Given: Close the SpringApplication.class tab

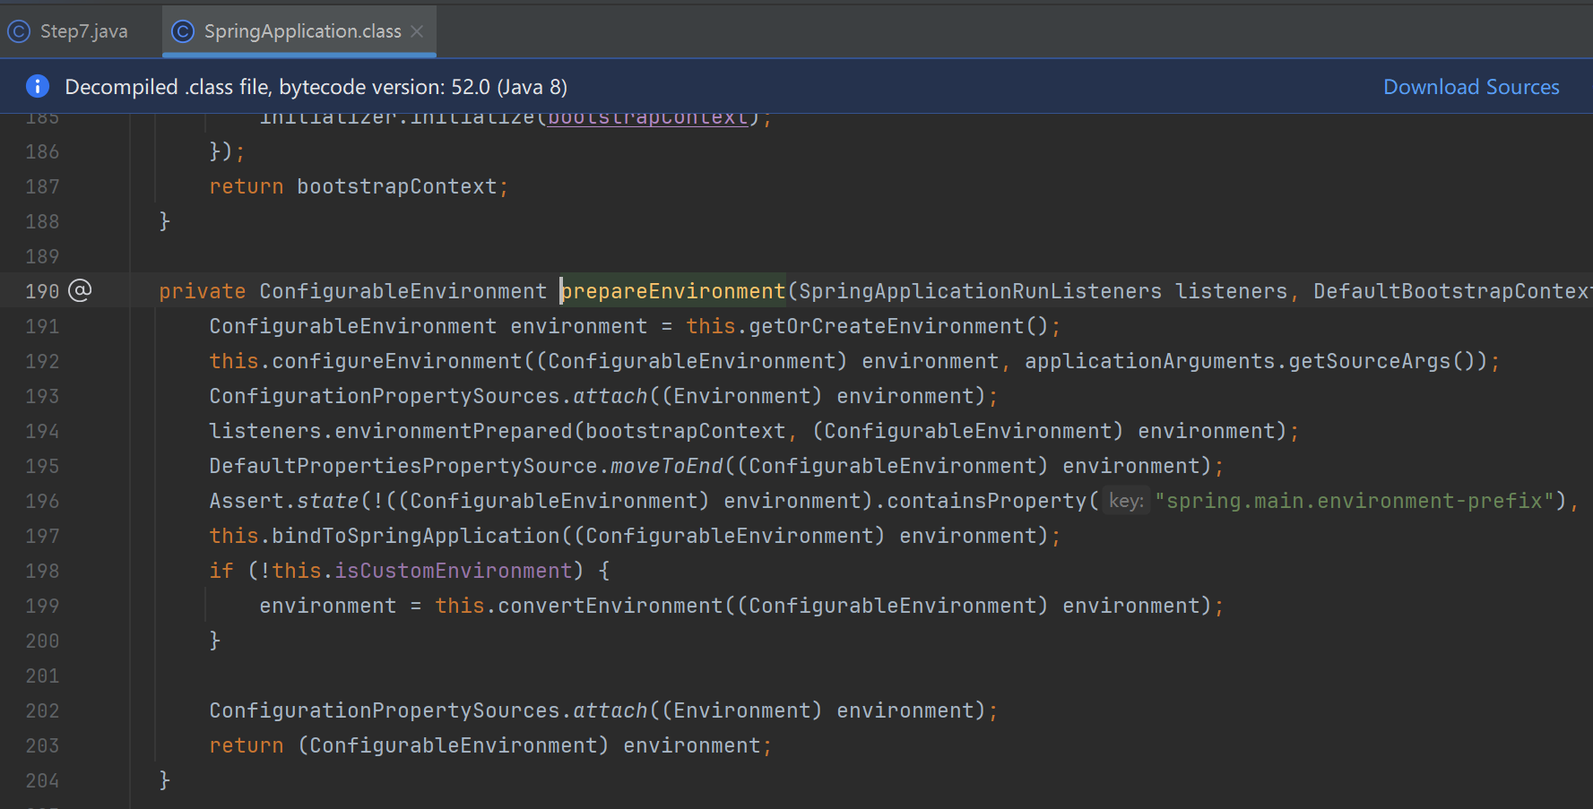Looking at the screenshot, I should (x=417, y=31).
